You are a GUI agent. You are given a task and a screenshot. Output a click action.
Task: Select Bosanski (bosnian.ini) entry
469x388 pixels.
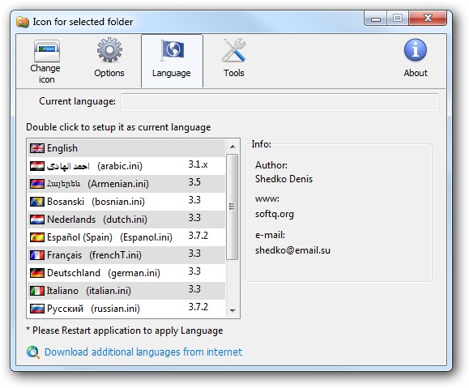[x=126, y=202]
